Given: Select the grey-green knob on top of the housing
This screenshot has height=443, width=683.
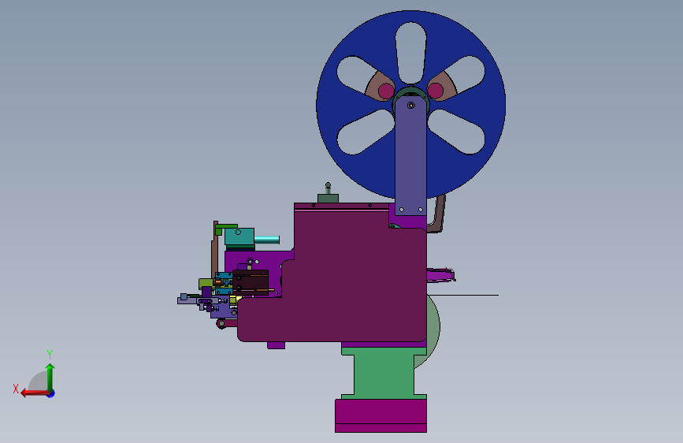Looking at the screenshot, I should (x=328, y=194).
